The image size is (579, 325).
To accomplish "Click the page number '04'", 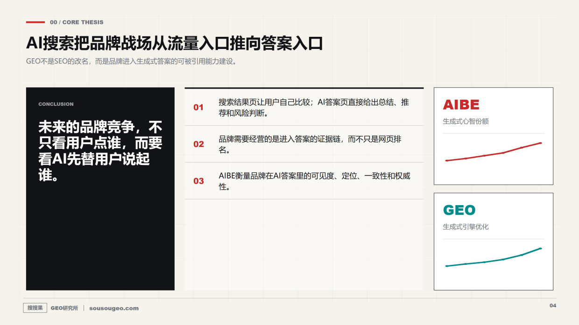I will click(553, 306).
